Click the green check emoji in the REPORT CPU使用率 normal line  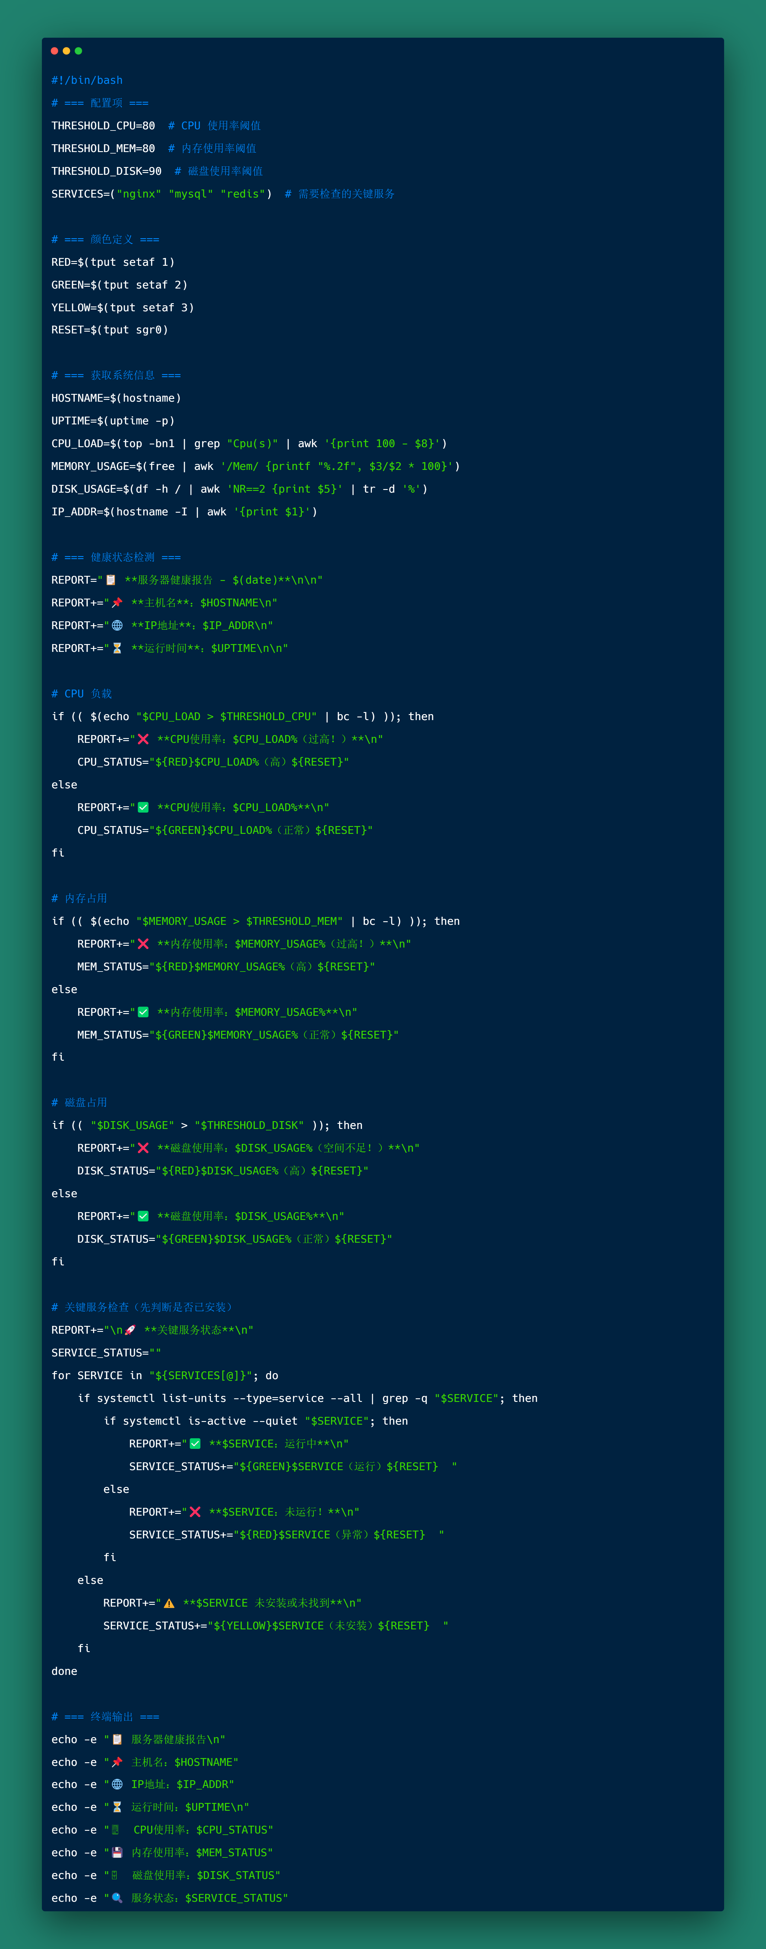coord(143,807)
